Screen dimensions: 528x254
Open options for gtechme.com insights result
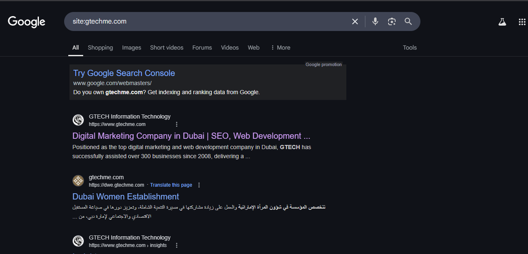(x=177, y=245)
